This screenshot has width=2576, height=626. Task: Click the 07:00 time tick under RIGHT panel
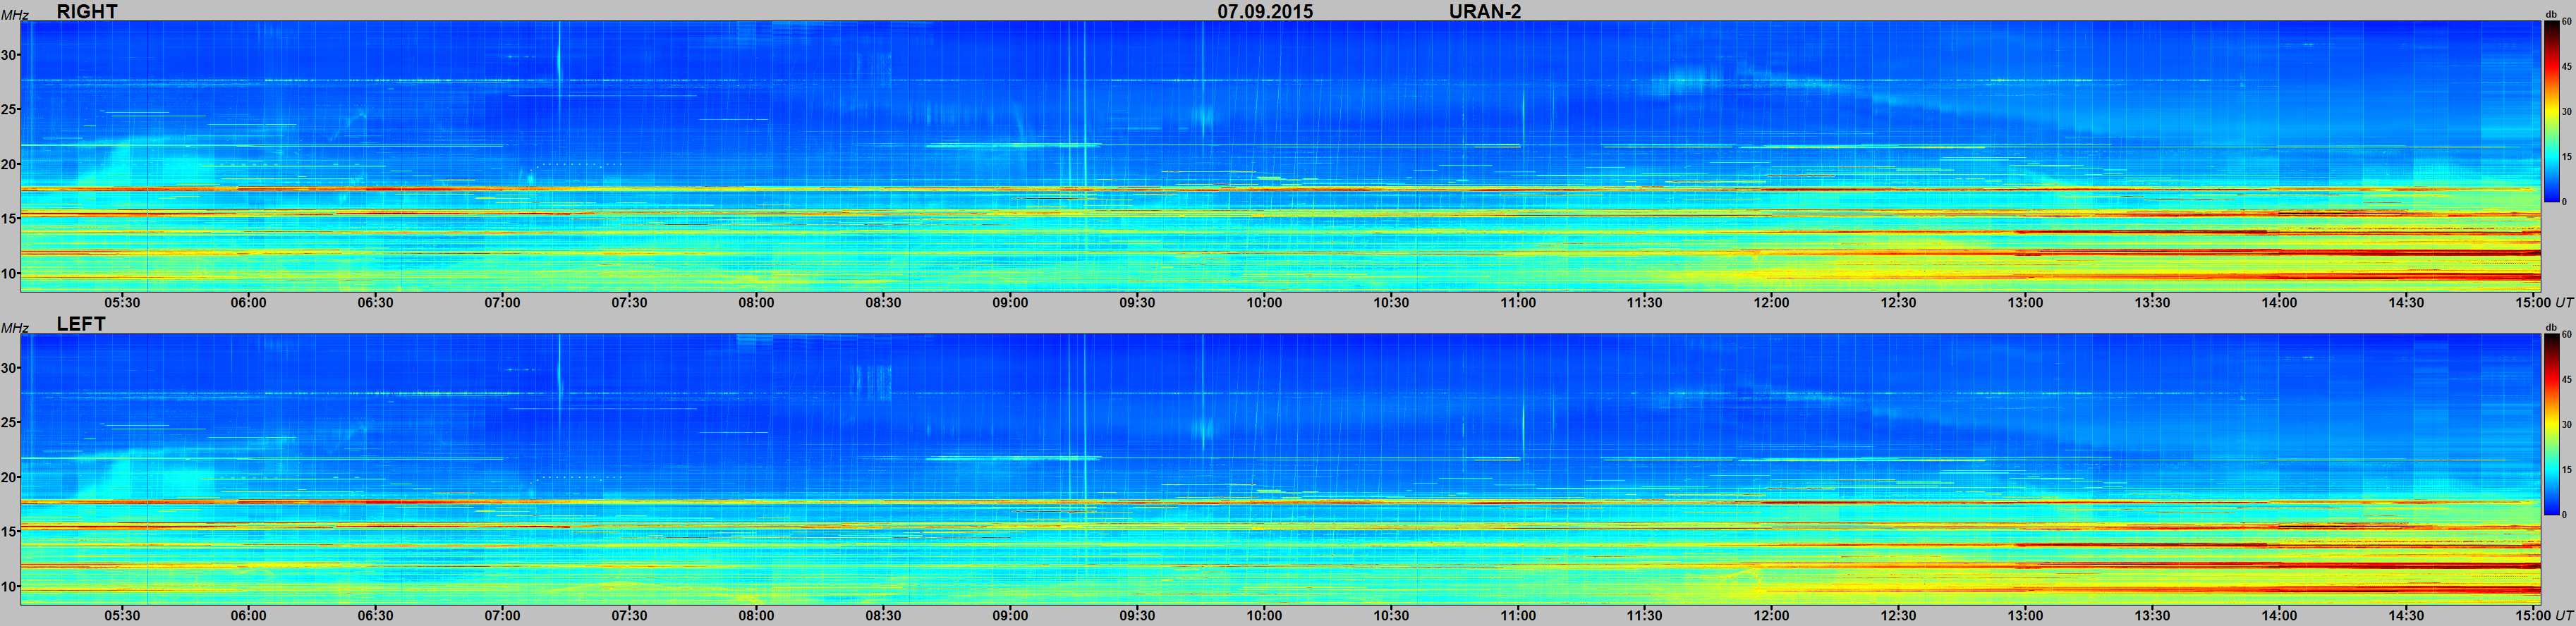click(502, 303)
